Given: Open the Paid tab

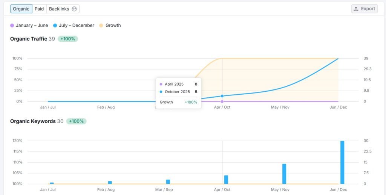Looking at the screenshot, I should click(39, 9).
